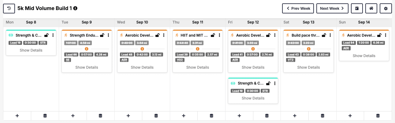The width and height of the screenshot is (395, 123).
Task: Toggle lock on Thursday HIIT and MIT workout
Action: pos(213,35)
